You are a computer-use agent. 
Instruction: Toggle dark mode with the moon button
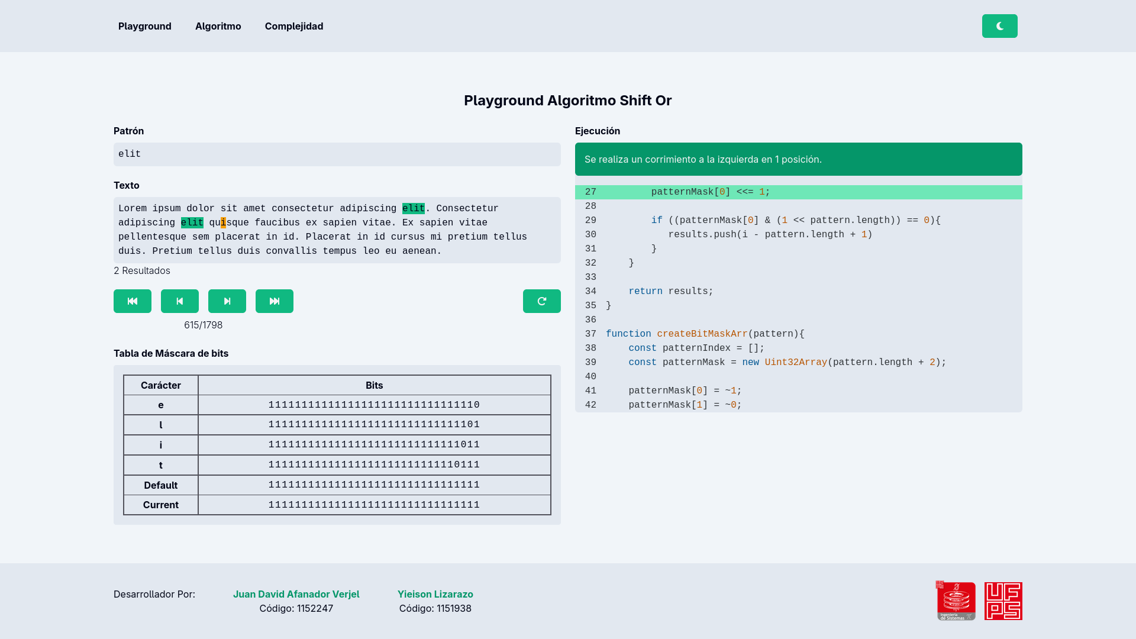click(999, 26)
